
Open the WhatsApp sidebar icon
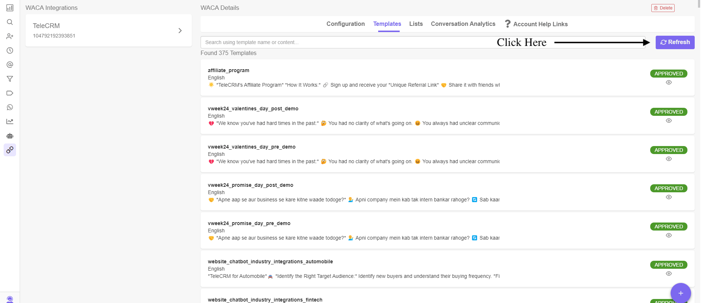10,107
